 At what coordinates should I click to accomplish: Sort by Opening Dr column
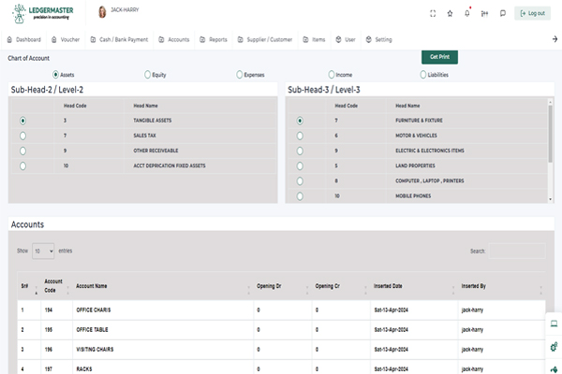pyautogui.click(x=283, y=286)
